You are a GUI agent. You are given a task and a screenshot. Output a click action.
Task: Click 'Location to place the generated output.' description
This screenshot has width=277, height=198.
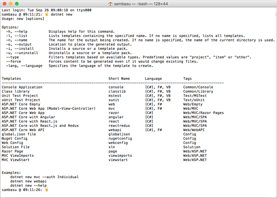(90, 45)
